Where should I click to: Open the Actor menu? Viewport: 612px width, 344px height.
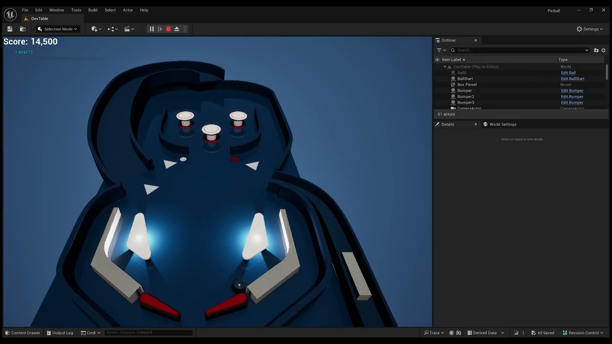click(128, 10)
